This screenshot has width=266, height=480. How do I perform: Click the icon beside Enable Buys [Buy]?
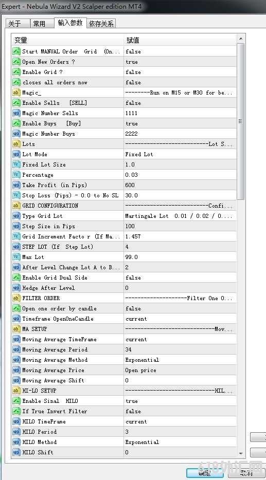pyautogui.click(x=16, y=123)
